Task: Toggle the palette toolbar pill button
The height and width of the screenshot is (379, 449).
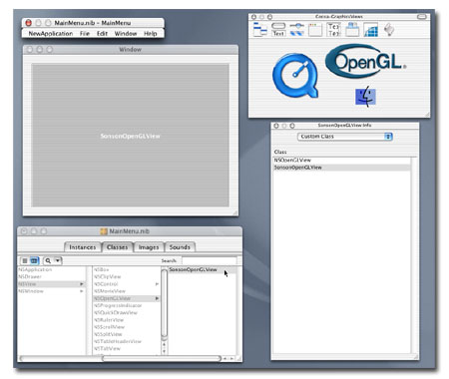Action: pos(422,16)
